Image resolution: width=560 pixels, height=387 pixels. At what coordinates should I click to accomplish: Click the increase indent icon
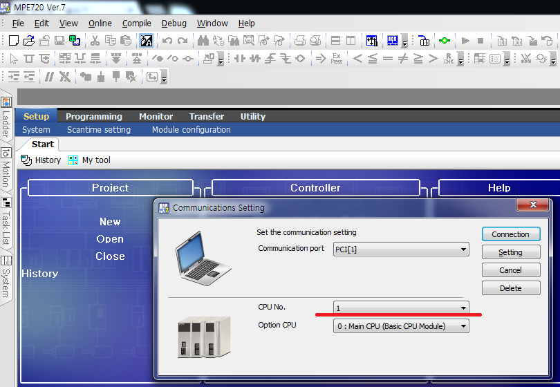(x=14, y=77)
